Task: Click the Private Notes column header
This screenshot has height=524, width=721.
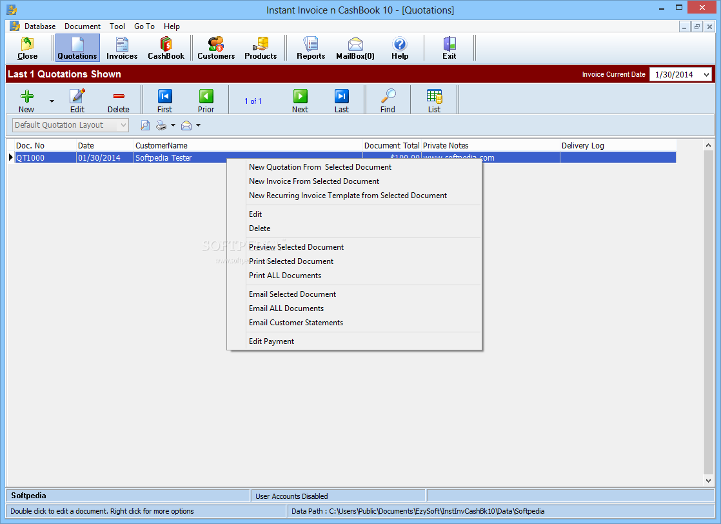Action: point(491,145)
